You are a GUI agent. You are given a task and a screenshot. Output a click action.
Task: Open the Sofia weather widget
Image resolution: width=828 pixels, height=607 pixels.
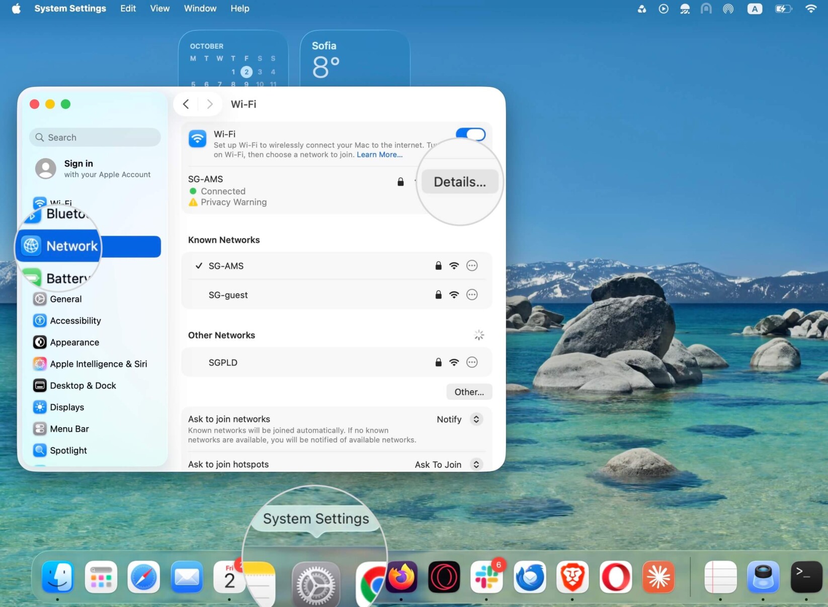point(355,58)
